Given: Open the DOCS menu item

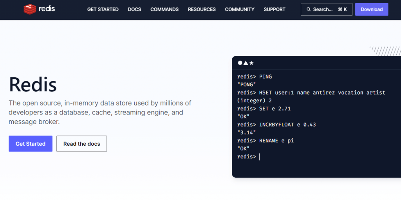Looking at the screenshot, I should (135, 9).
